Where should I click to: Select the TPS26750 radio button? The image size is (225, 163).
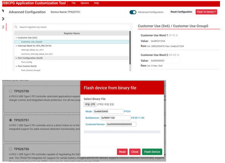click(x=11, y=149)
